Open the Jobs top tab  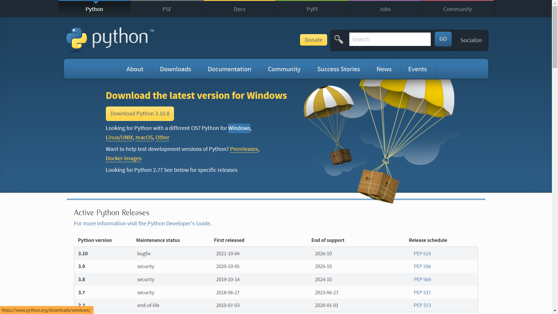pyautogui.click(x=385, y=9)
